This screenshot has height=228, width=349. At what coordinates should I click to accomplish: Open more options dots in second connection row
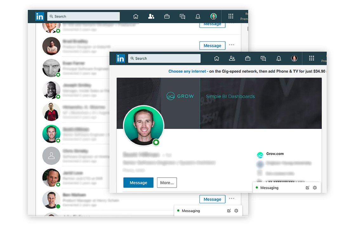pyautogui.click(x=232, y=45)
